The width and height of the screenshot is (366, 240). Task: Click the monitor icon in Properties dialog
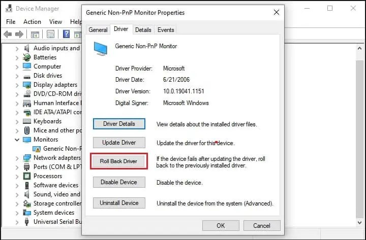100,49
